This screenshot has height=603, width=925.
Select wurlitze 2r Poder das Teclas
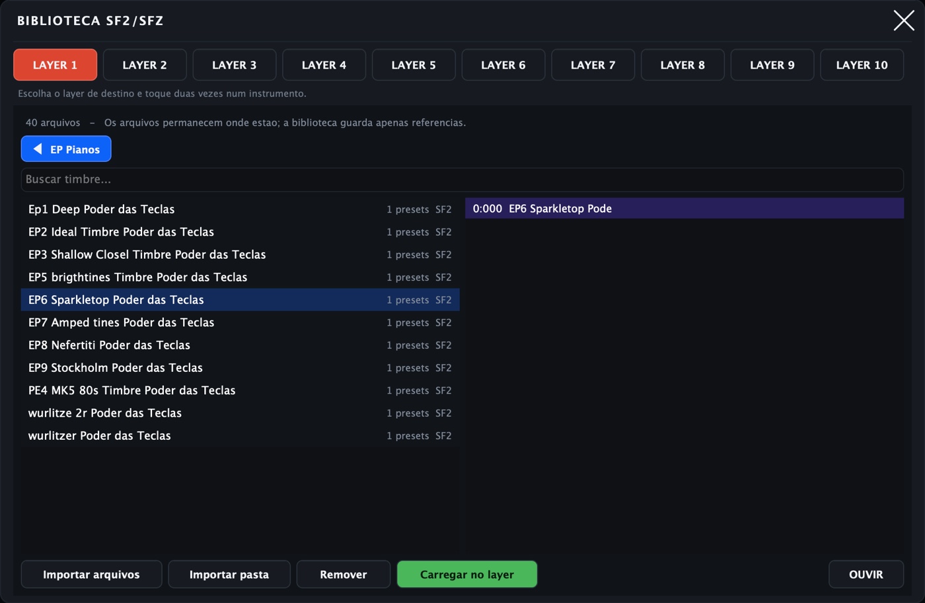[x=240, y=413]
